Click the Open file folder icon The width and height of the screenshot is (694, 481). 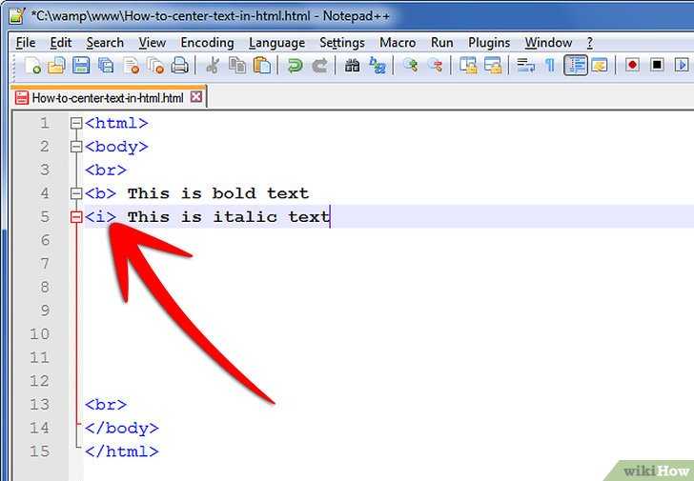(x=56, y=66)
